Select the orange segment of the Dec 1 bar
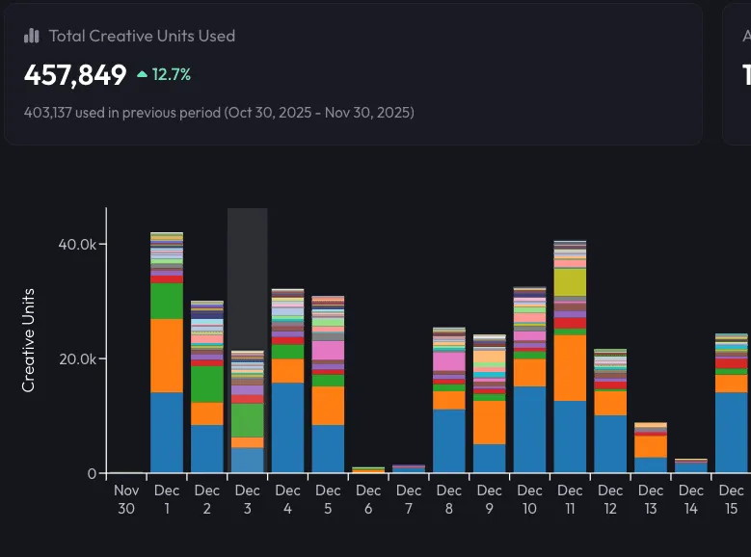Image resolution: width=751 pixels, height=557 pixels. tap(167, 355)
